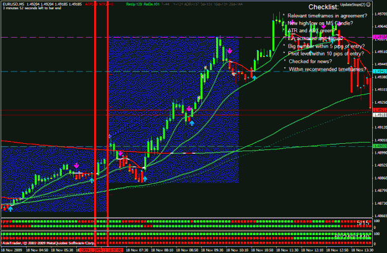Click the magenta down arrow just above the red horizontal lines
The width and height of the screenshot is (387, 253).
click(189, 109)
